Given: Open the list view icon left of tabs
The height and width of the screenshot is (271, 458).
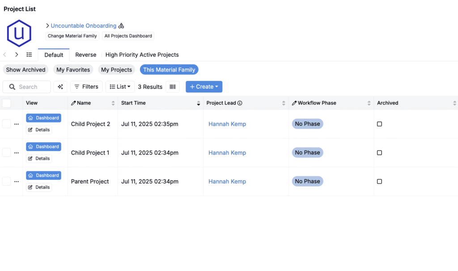Looking at the screenshot, I should [x=29, y=55].
